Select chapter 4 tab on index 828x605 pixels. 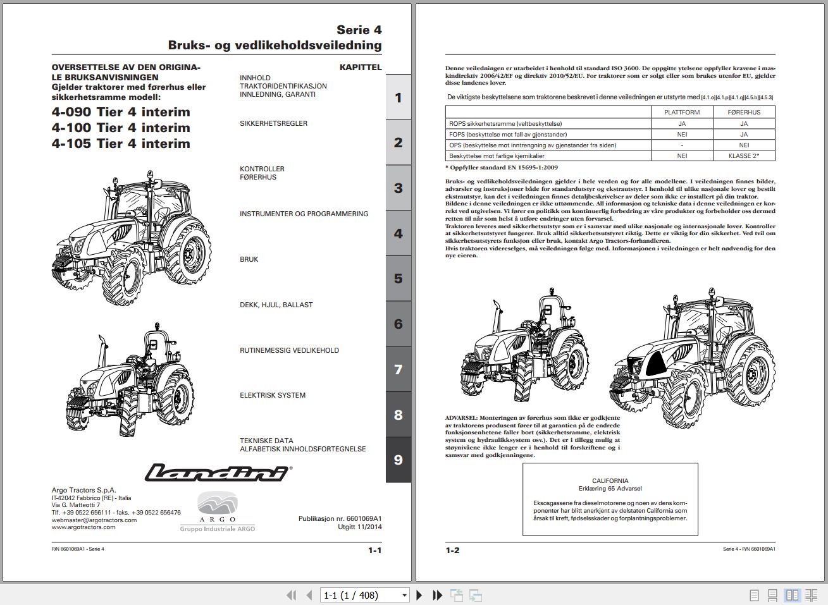click(x=399, y=233)
